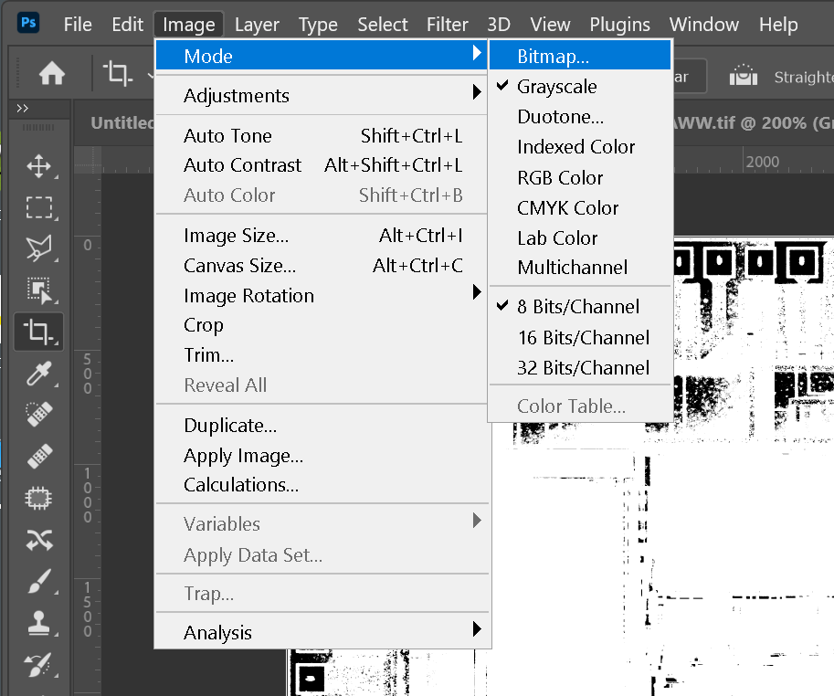Screen dimensions: 834x696
Task: Select the Content-Aware Move tool
Action: pos(39,540)
